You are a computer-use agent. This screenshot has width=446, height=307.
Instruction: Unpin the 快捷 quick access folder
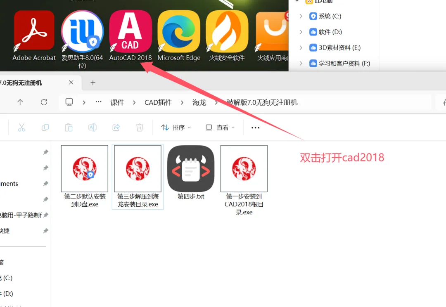coord(45,231)
